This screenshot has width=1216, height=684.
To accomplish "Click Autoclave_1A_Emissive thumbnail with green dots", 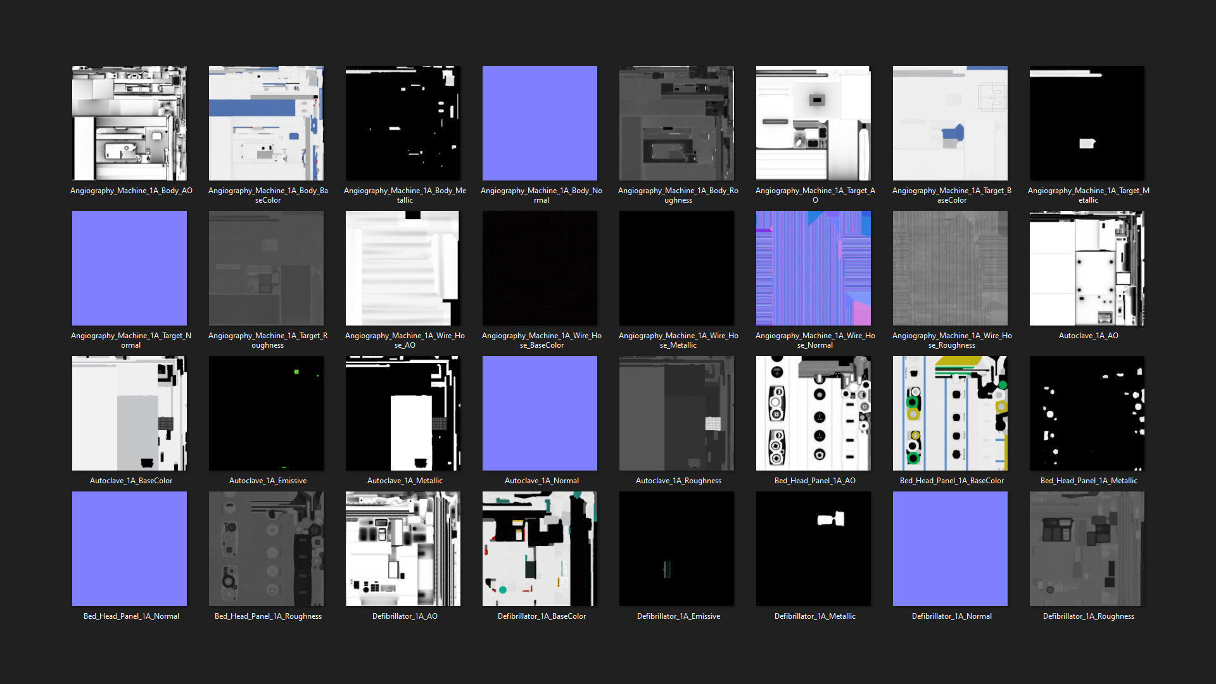I will coord(266,413).
